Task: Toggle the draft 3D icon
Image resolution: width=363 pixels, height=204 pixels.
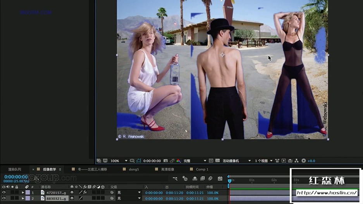Action: point(185,178)
